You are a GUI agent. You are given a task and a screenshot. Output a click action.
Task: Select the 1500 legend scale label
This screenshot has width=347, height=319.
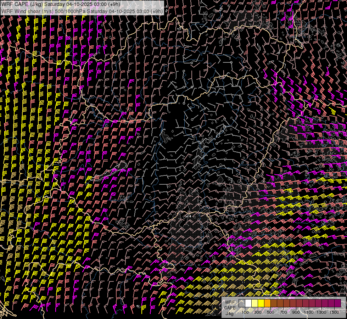(x=334, y=312)
